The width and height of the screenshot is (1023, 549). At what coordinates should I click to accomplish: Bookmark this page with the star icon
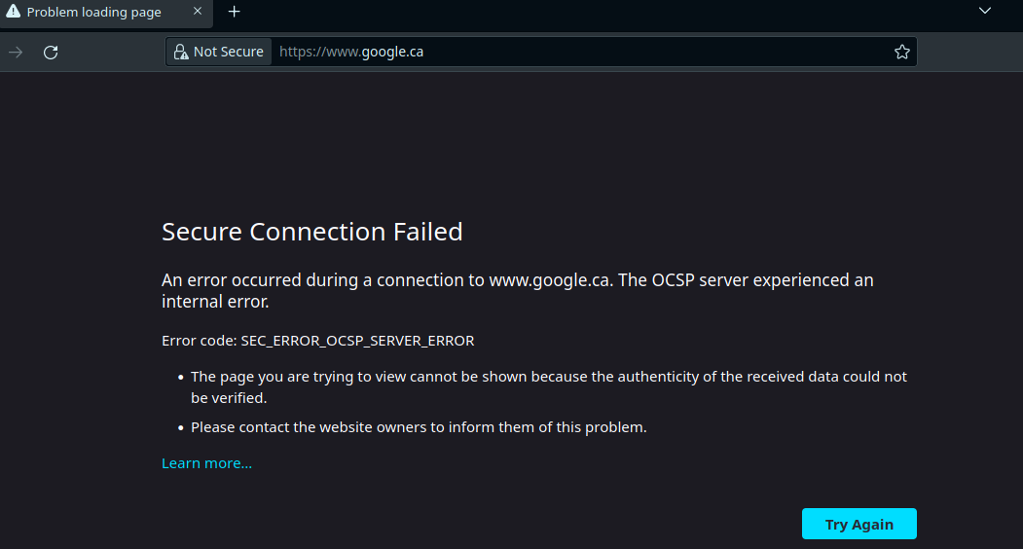901,52
